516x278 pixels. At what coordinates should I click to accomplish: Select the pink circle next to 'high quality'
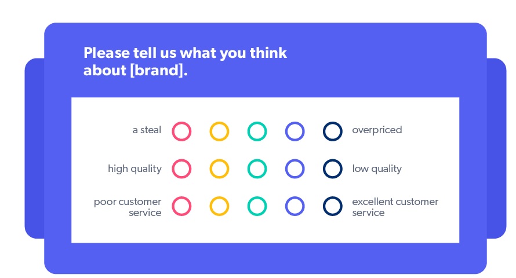181,169
